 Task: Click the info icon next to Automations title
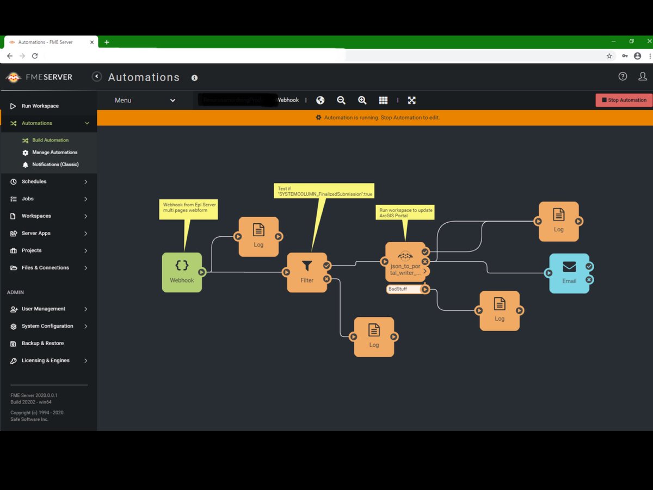click(194, 78)
